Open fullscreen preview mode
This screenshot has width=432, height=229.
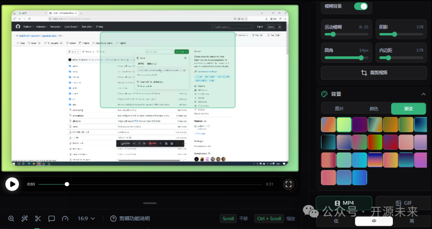click(x=288, y=184)
